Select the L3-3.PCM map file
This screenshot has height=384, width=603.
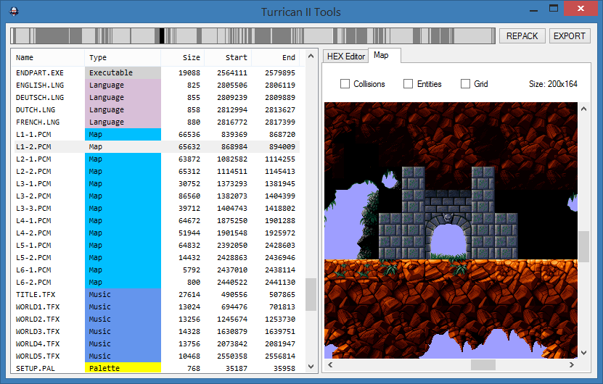(x=155, y=208)
